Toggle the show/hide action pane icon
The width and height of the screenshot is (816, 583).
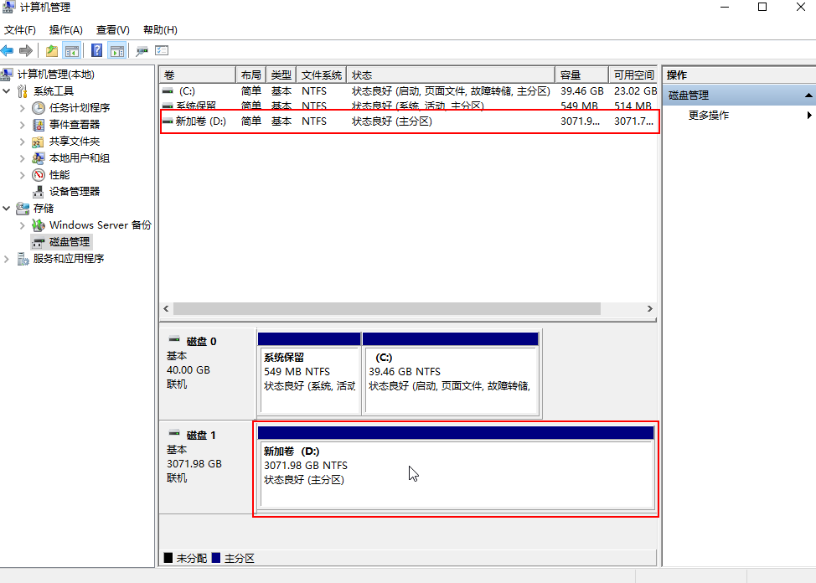click(x=117, y=50)
